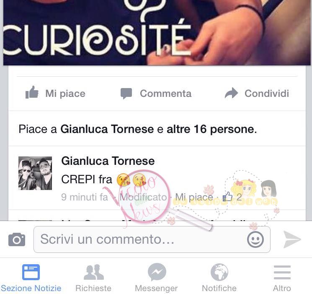Go to the Sezione Notizie tab
This screenshot has height=294, width=312.
tap(31, 278)
